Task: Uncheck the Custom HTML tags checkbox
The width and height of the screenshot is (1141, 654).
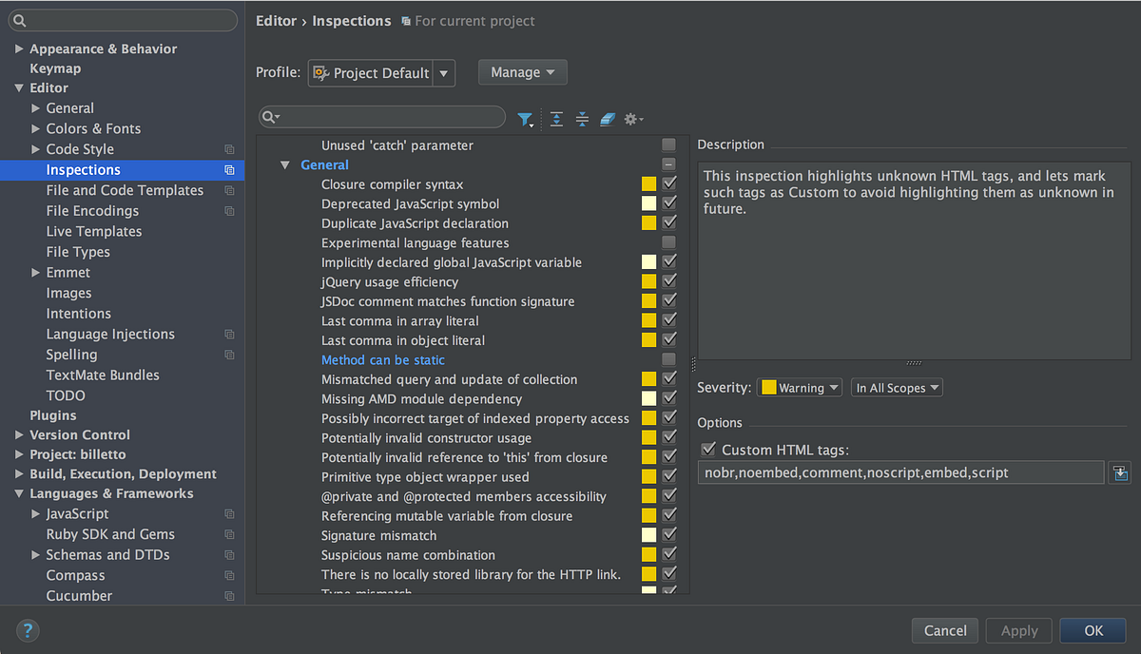Action: 707,450
